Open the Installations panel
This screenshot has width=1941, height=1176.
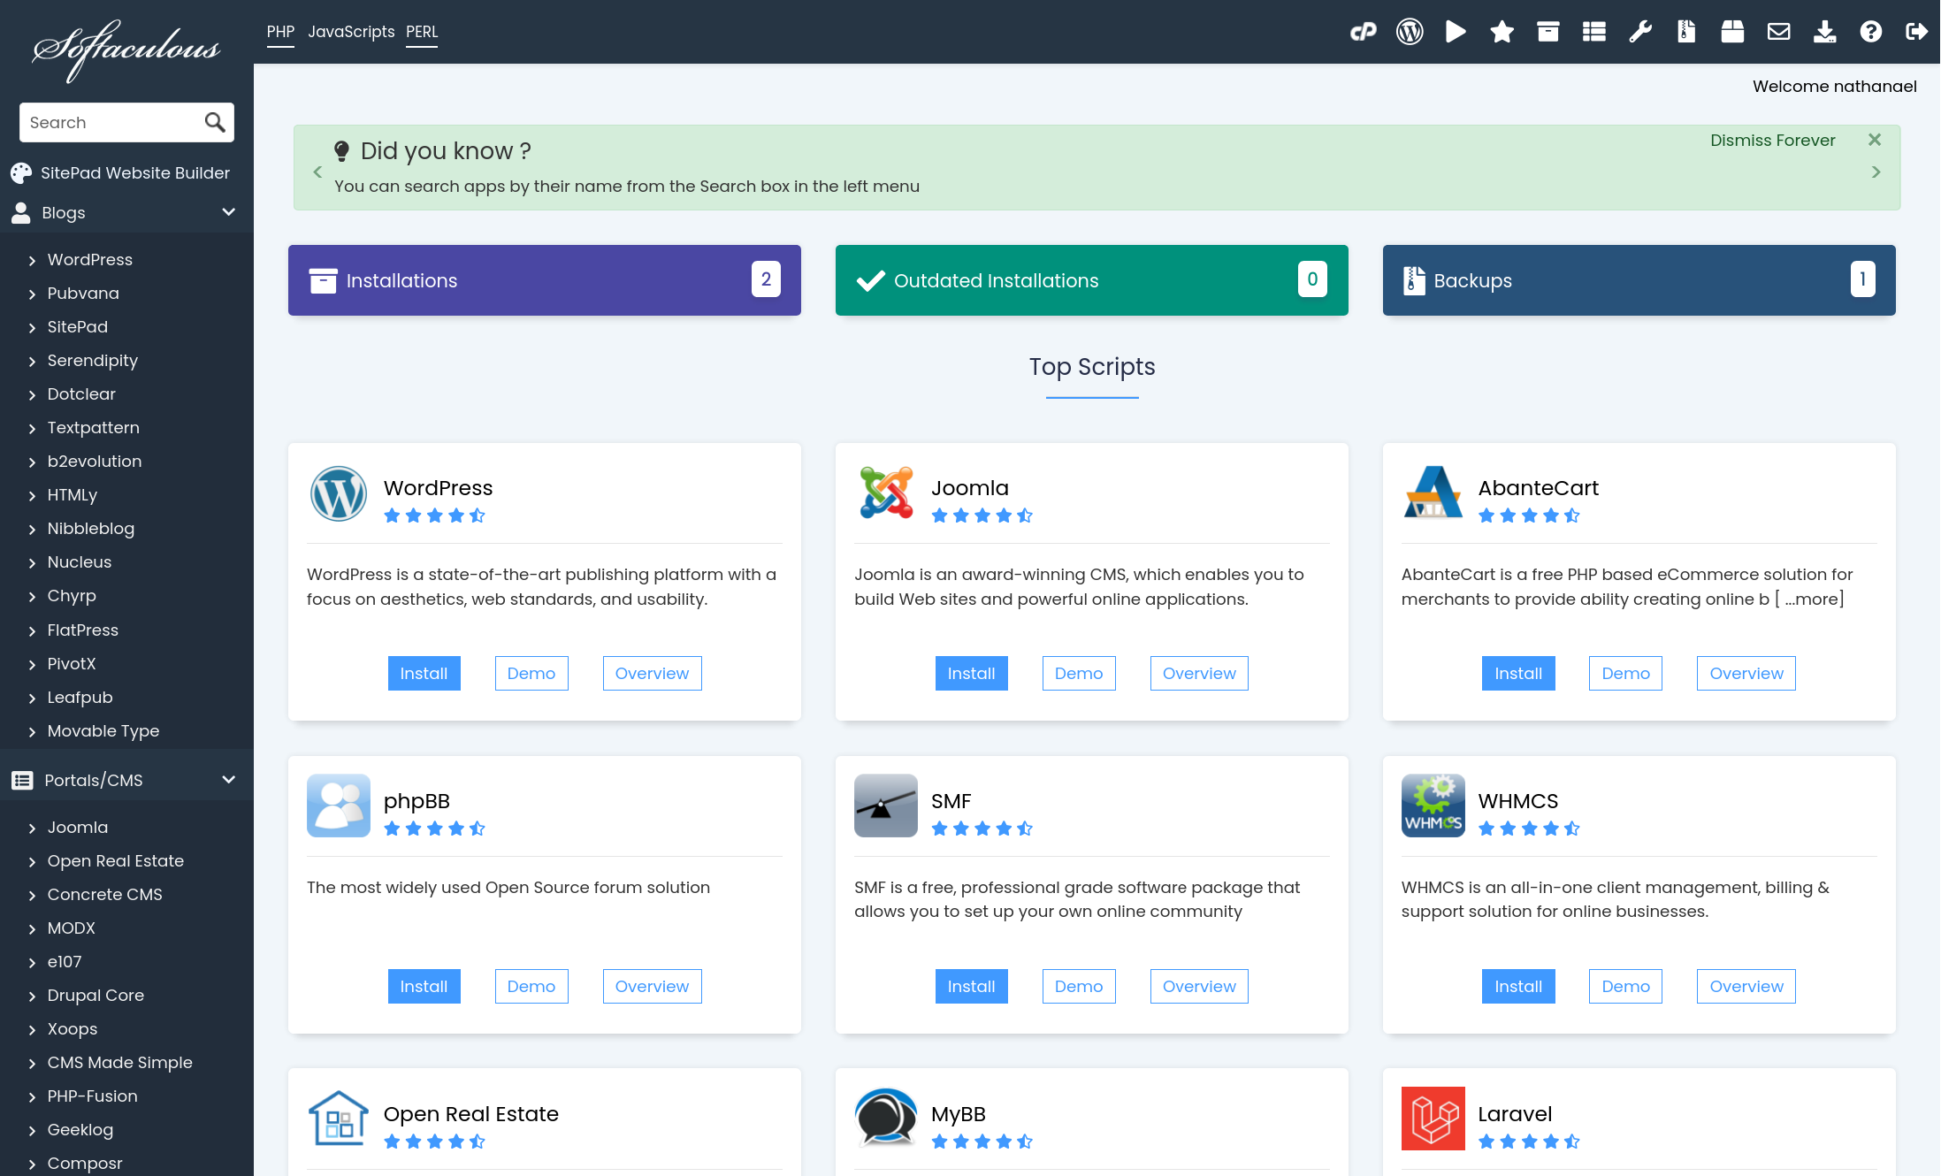tap(545, 280)
